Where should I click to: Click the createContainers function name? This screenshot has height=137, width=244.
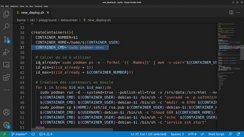(x=49, y=32)
